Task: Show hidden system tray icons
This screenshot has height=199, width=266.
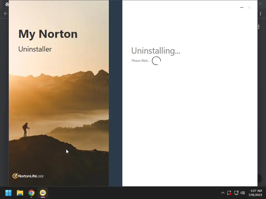Action: tap(223, 193)
